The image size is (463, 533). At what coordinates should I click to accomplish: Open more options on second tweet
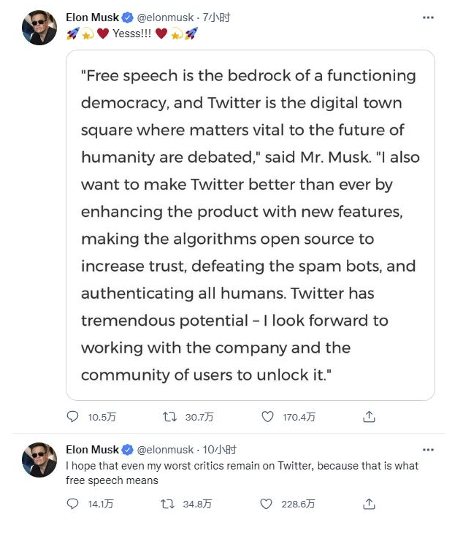[429, 450]
